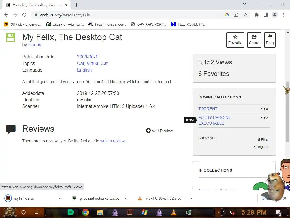The width and height of the screenshot is (290, 218).
Task: Download the TORRENT file option
Action: pyautogui.click(x=208, y=109)
